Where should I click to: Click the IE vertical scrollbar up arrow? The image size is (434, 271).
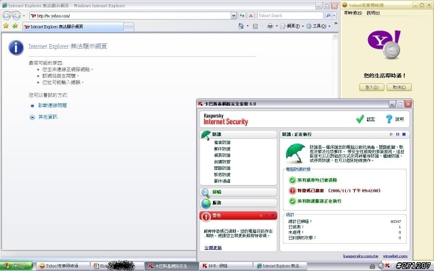335,37
